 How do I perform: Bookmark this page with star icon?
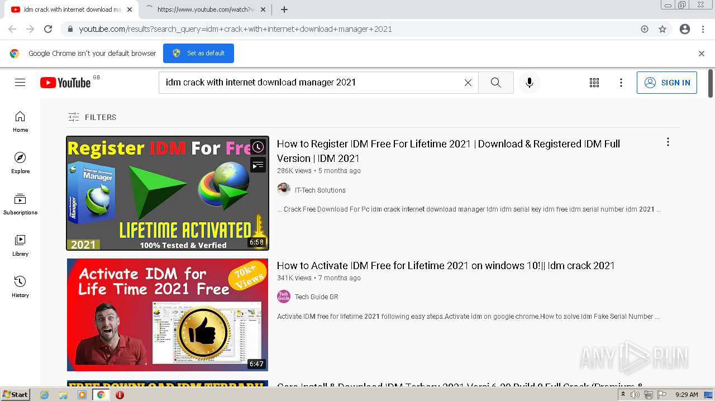click(x=662, y=29)
